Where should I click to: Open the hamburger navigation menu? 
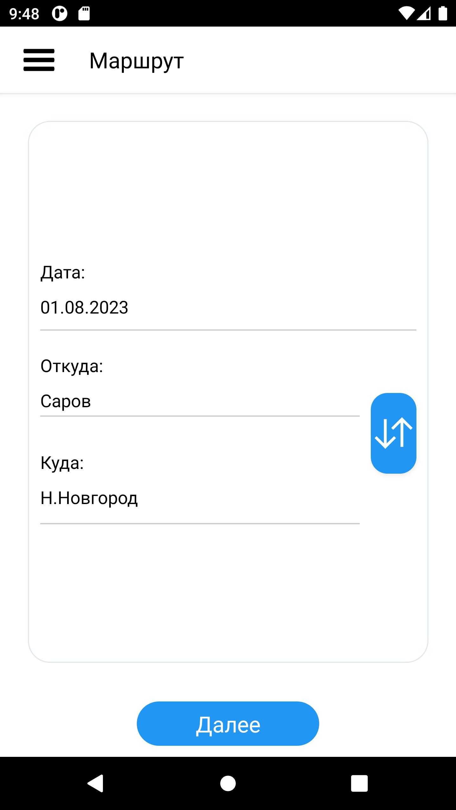pyautogui.click(x=39, y=60)
